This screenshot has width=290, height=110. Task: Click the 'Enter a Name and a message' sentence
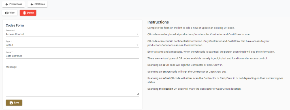pos(211,52)
